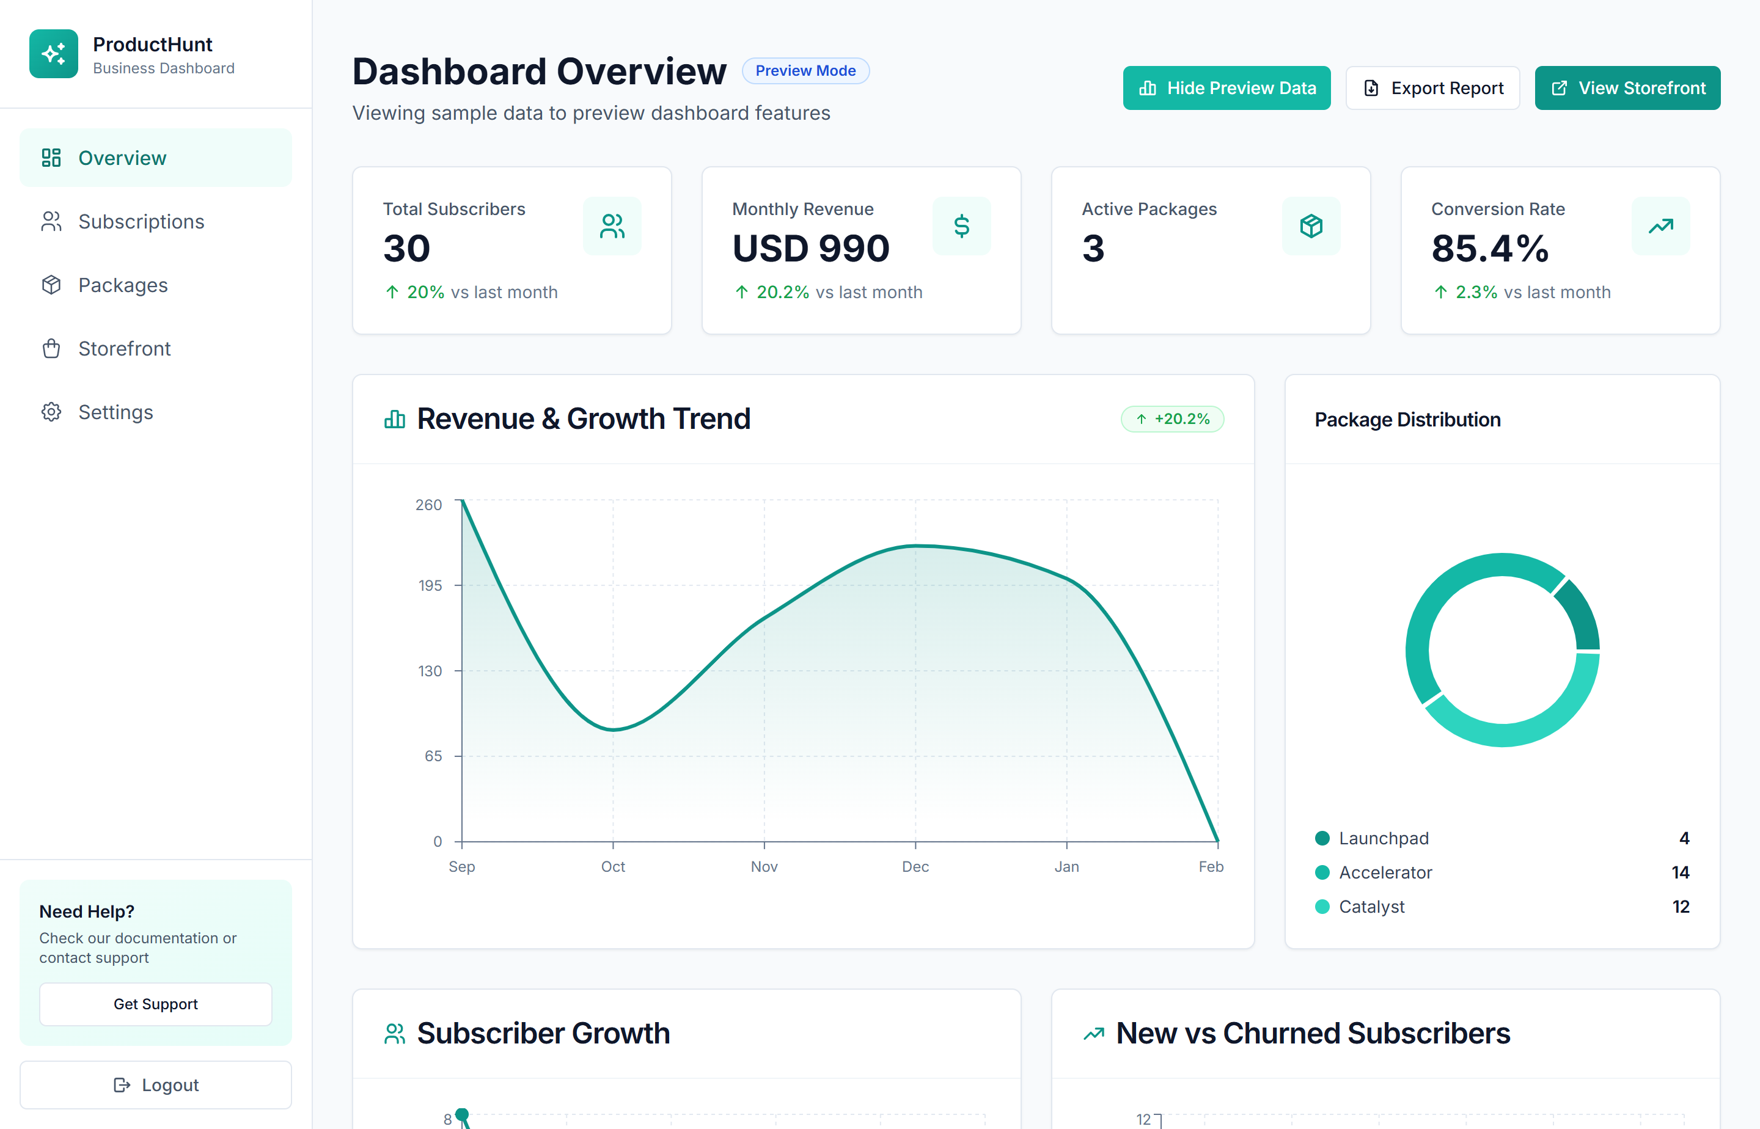
Task: Click the New vs Churned trend icon
Action: tap(1093, 1034)
